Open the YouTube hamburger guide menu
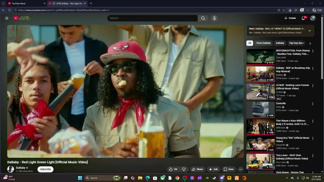Image resolution: width=324 pixels, height=182 pixels. (7, 18)
